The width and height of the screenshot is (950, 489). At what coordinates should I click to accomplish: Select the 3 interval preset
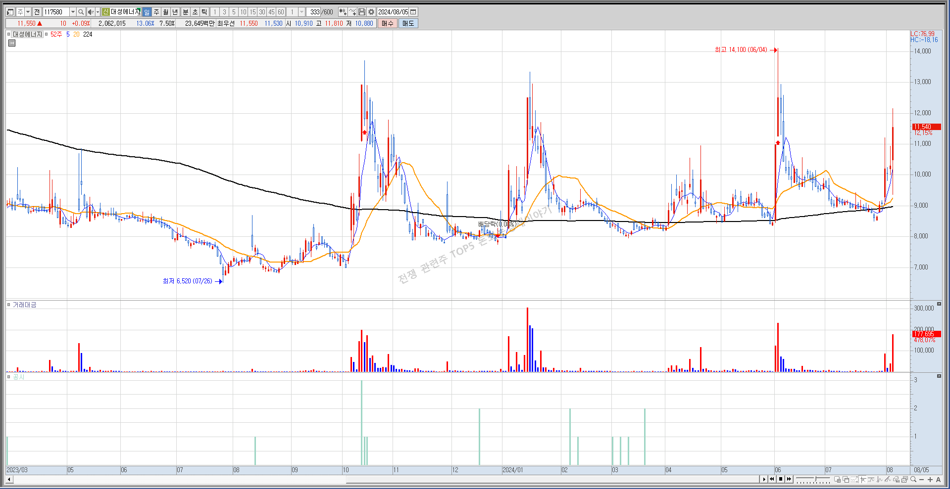coord(224,12)
